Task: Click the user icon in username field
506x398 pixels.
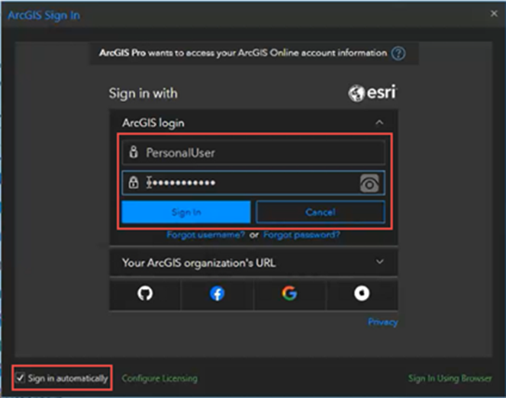Action: tap(134, 152)
